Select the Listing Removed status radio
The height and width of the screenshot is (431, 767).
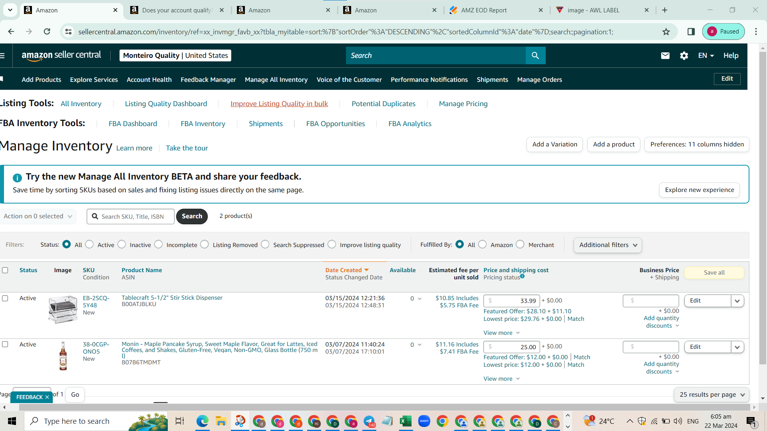pos(205,244)
